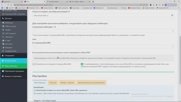
Task: Open Документация in the sidebar
Action: click(14, 61)
